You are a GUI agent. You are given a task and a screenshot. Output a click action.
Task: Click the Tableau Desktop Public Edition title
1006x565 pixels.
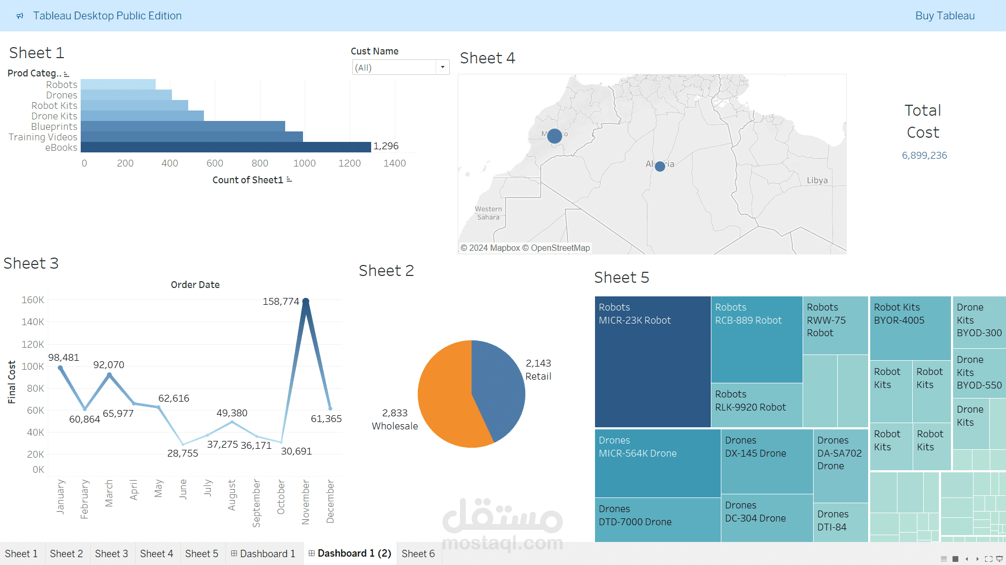(107, 16)
